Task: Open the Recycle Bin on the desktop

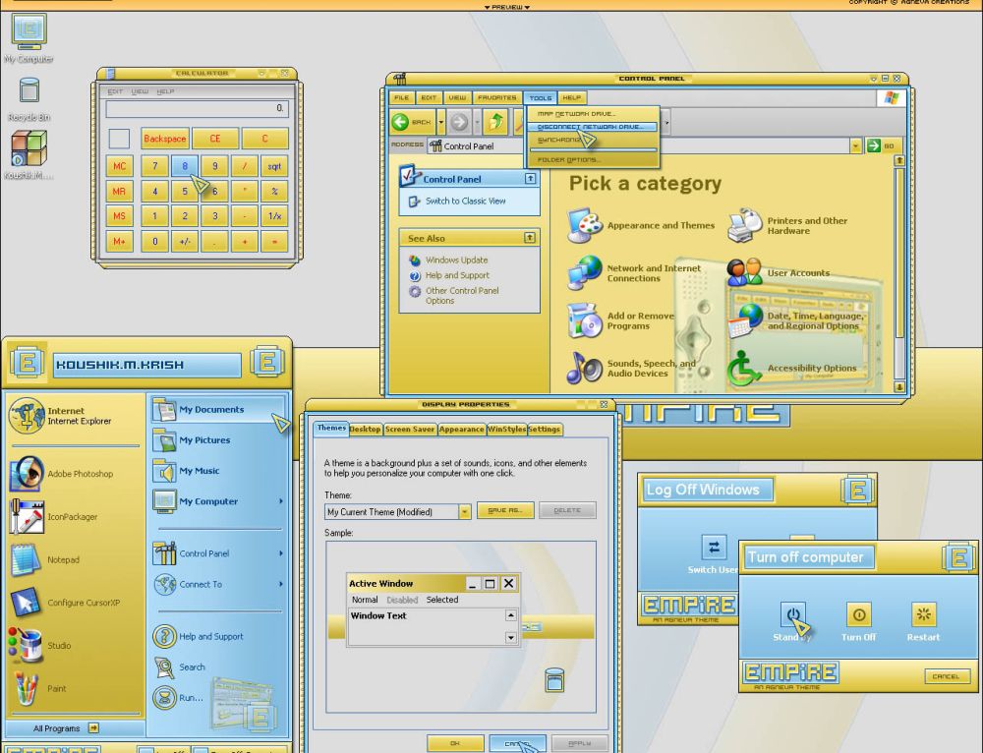Action: (29, 93)
